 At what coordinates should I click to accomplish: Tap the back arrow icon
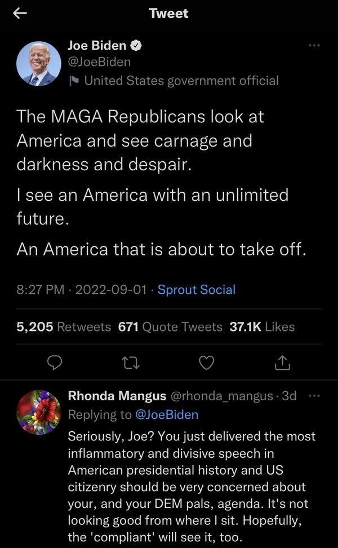click(x=20, y=14)
